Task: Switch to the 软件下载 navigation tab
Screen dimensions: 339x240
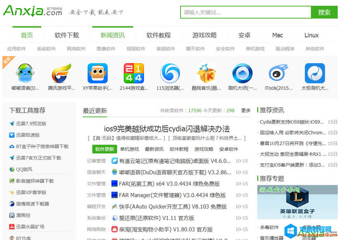Action: 67,35
